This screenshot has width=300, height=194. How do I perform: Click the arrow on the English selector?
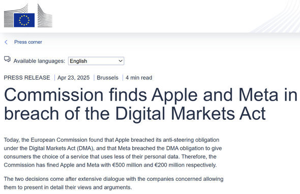pyautogui.click(x=121, y=61)
